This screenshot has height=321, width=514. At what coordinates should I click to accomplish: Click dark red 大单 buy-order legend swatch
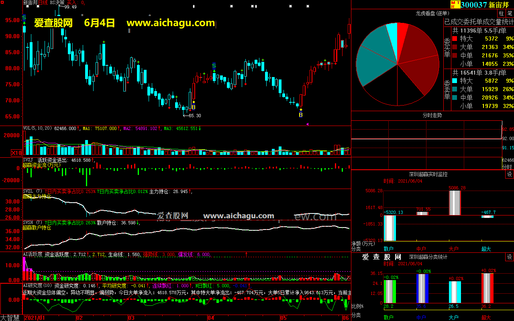coord(455,47)
